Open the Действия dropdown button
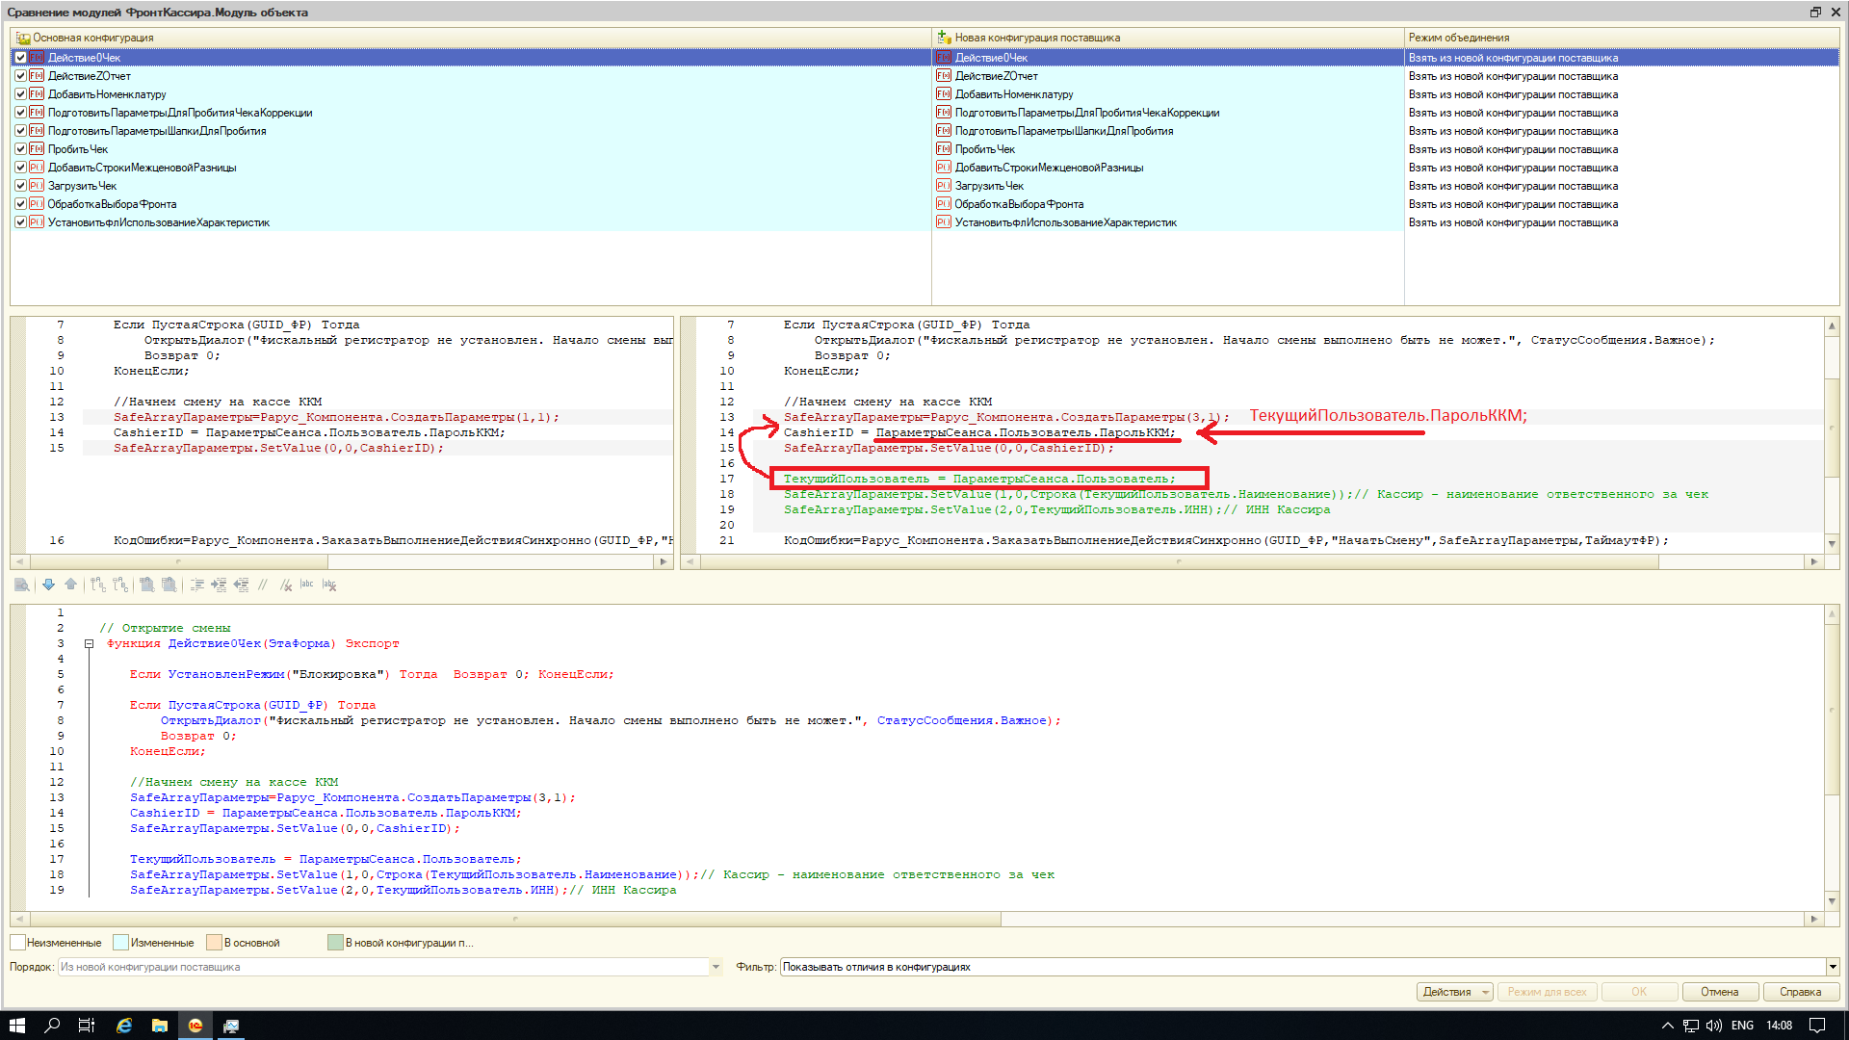This screenshot has width=1849, height=1040. (1454, 992)
